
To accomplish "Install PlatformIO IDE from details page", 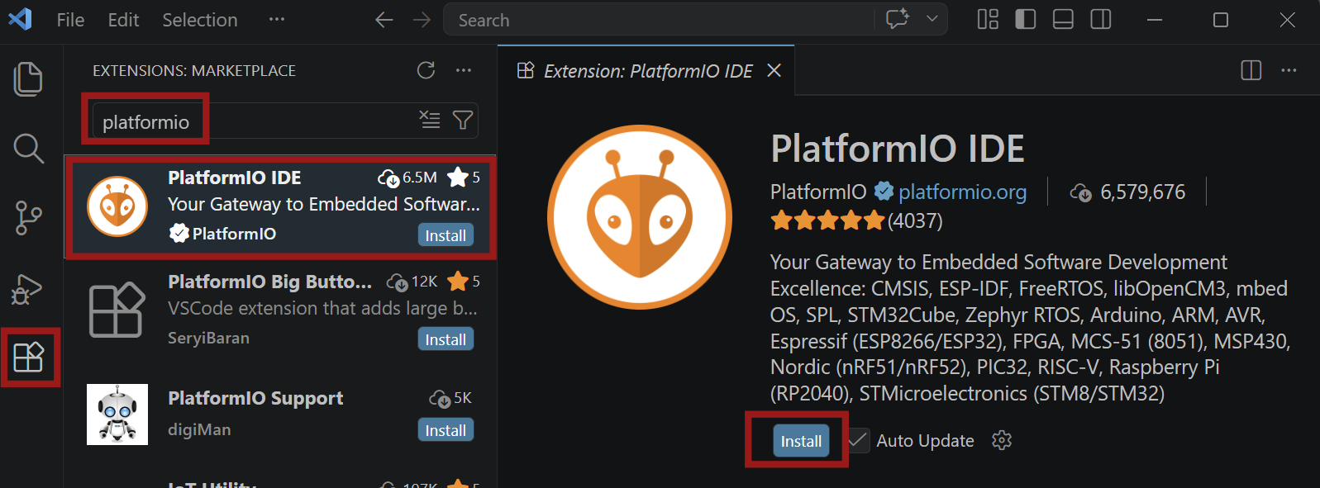I will coord(801,441).
